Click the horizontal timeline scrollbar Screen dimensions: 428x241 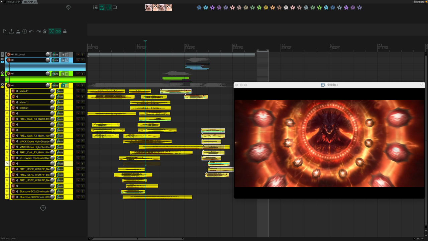(x=137, y=239)
